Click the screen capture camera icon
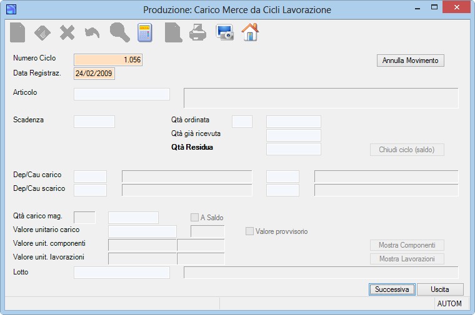 coord(224,32)
